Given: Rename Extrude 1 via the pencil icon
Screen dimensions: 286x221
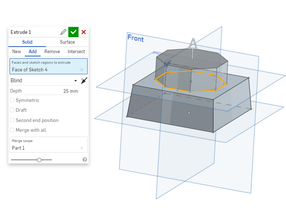Looking at the screenshot, I should (x=63, y=32).
